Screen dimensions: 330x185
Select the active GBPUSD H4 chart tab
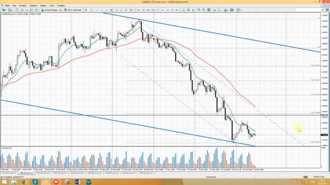pyautogui.click(x=26, y=173)
